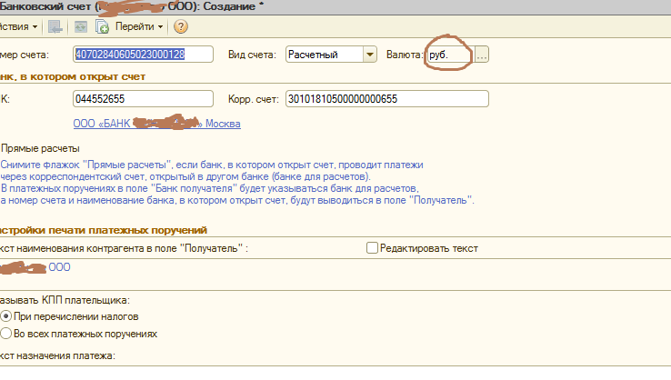Open the help question mark icon
This screenshot has width=671, height=380.
[181, 27]
